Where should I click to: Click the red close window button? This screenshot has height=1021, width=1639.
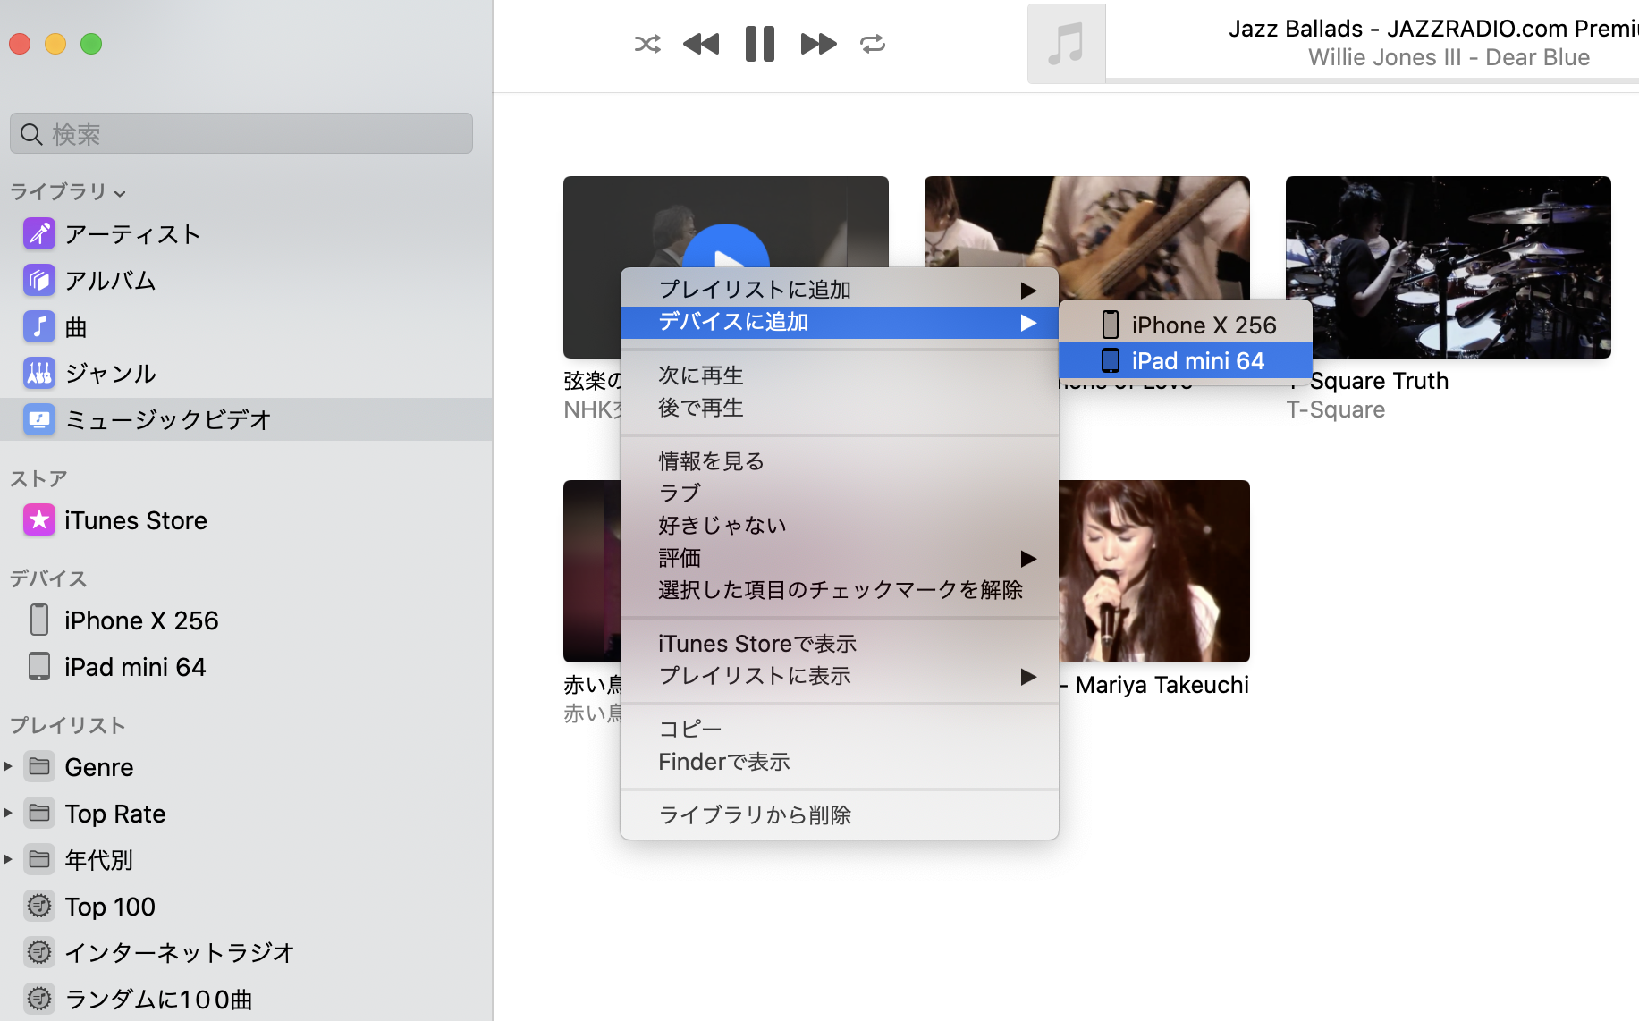tap(20, 44)
